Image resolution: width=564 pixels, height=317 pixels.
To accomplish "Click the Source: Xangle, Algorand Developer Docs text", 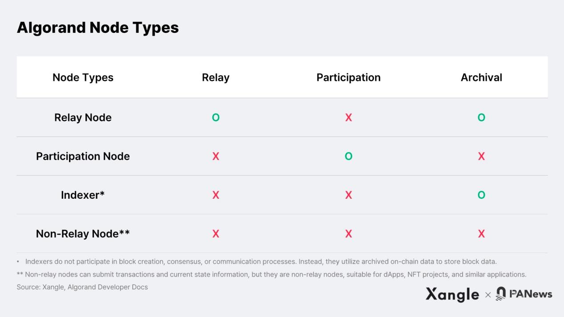I will (x=82, y=287).
